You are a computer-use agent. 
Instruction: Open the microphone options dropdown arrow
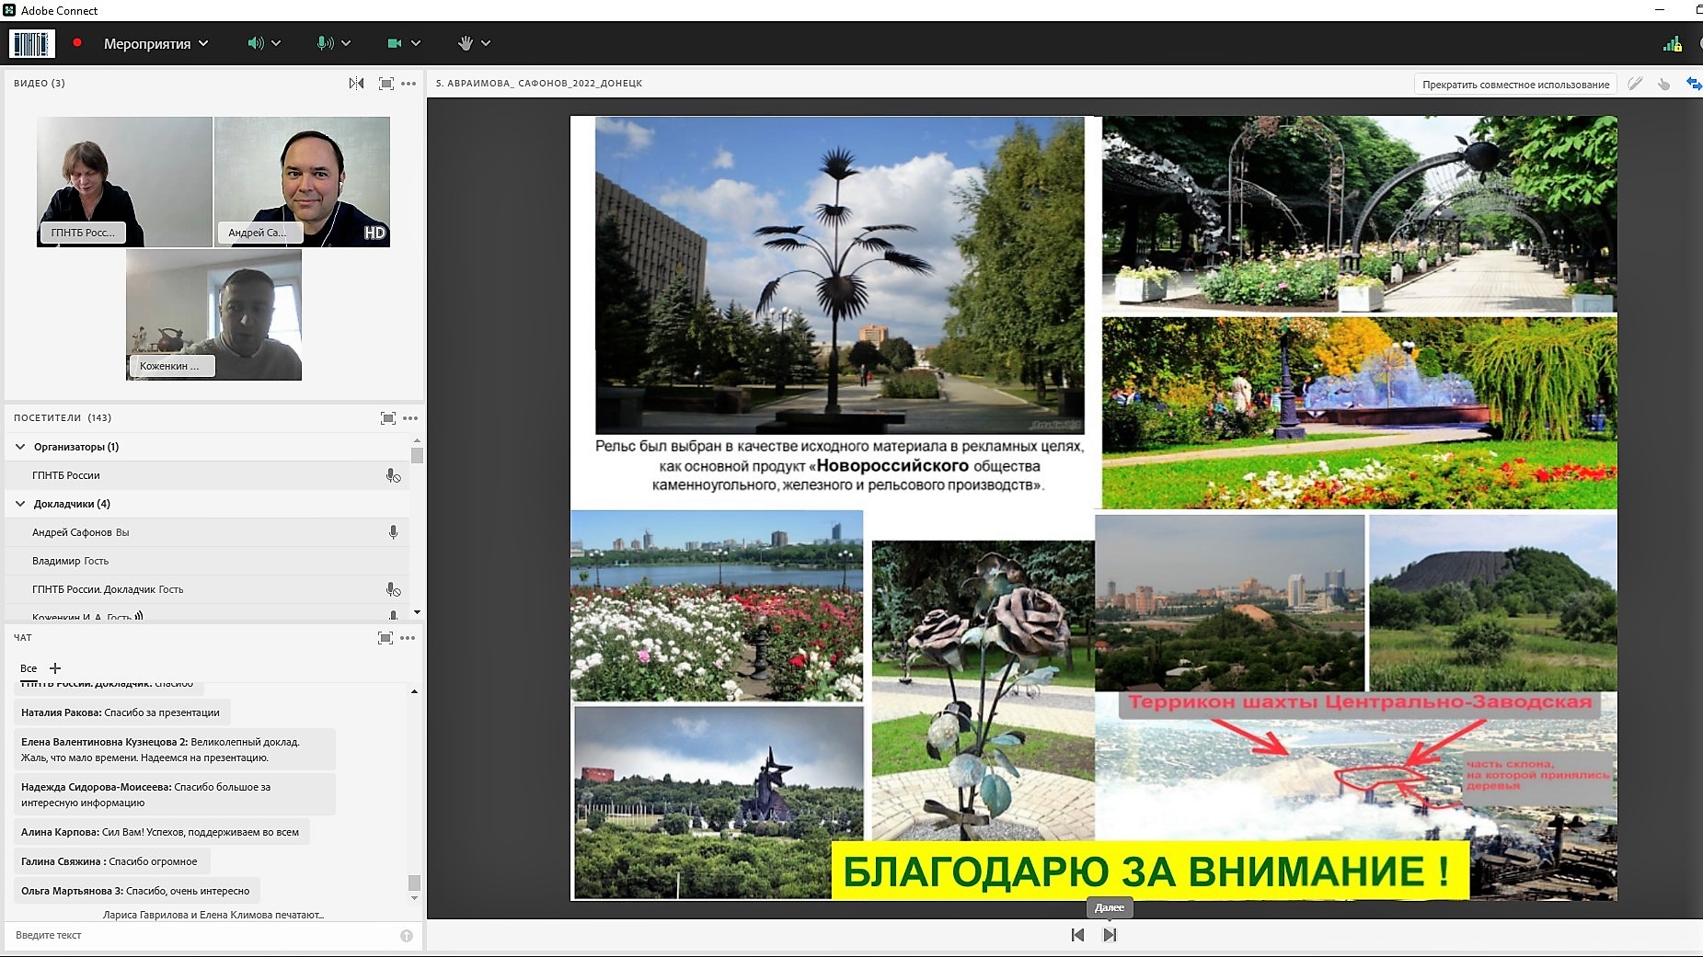pos(346,43)
